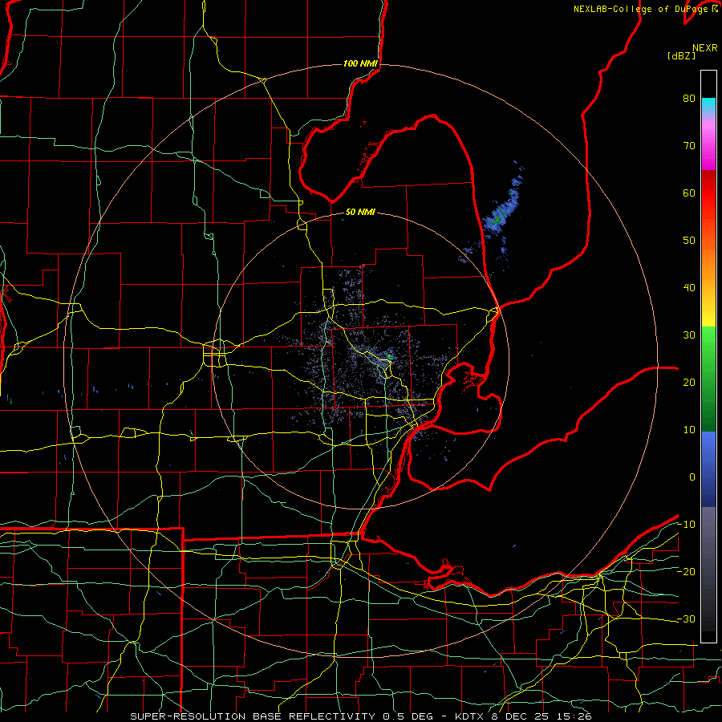Click the "[dBZ]" units label
722x722 pixels.
(x=681, y=56)
